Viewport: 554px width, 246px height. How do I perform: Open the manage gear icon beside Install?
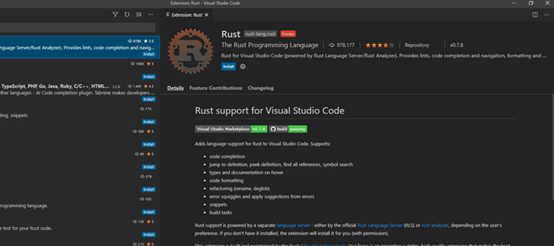(243, 66)
